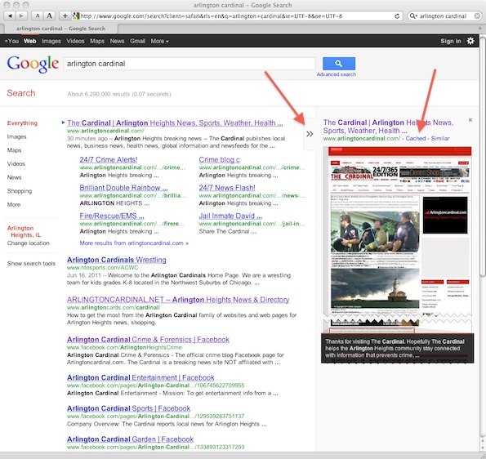Open Brilliant Double Rainbow sitelink
Image resolution: width=486 pixels, height=459 pixels.
(x=123, y=188)
